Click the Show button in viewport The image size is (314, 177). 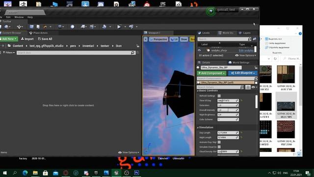[184, 39]
